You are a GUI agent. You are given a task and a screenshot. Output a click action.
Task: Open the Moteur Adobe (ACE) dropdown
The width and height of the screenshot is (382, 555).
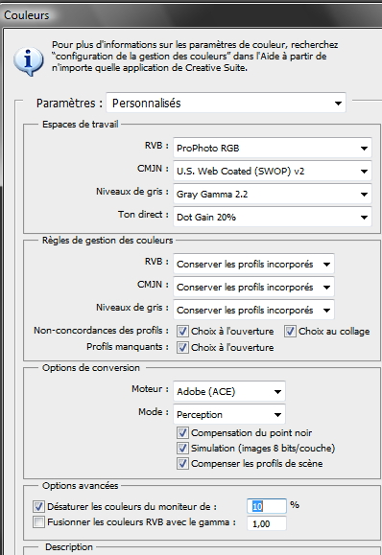click(229, 391)
